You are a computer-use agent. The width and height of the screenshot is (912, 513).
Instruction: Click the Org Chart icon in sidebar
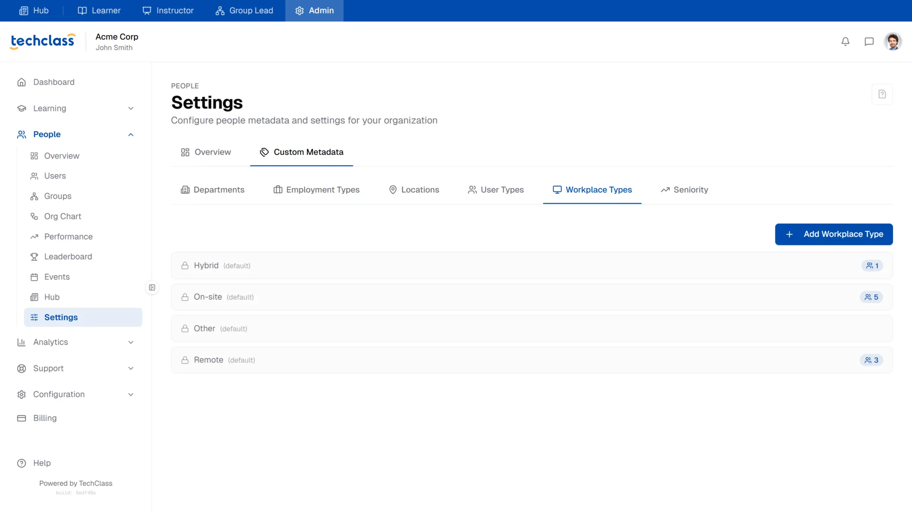pos(34,216)
